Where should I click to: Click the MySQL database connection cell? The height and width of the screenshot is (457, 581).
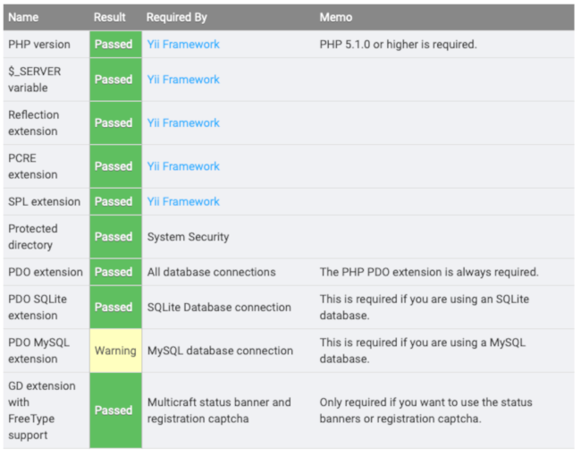click(220, 351)
